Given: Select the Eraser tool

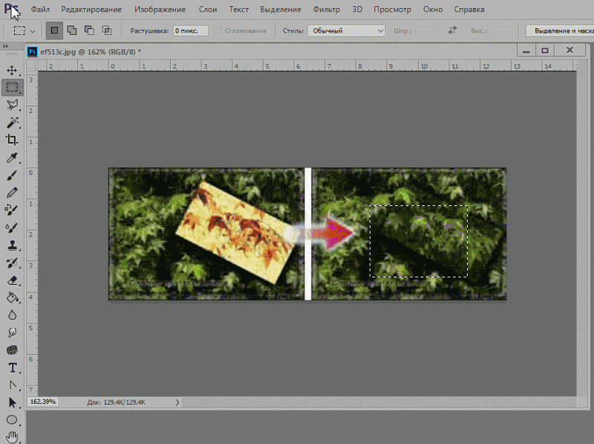Looking at the screenshot, I should [12, 280].
